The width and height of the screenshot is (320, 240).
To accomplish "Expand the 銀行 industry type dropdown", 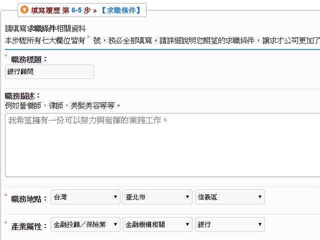I will click(x=229, y=225).
